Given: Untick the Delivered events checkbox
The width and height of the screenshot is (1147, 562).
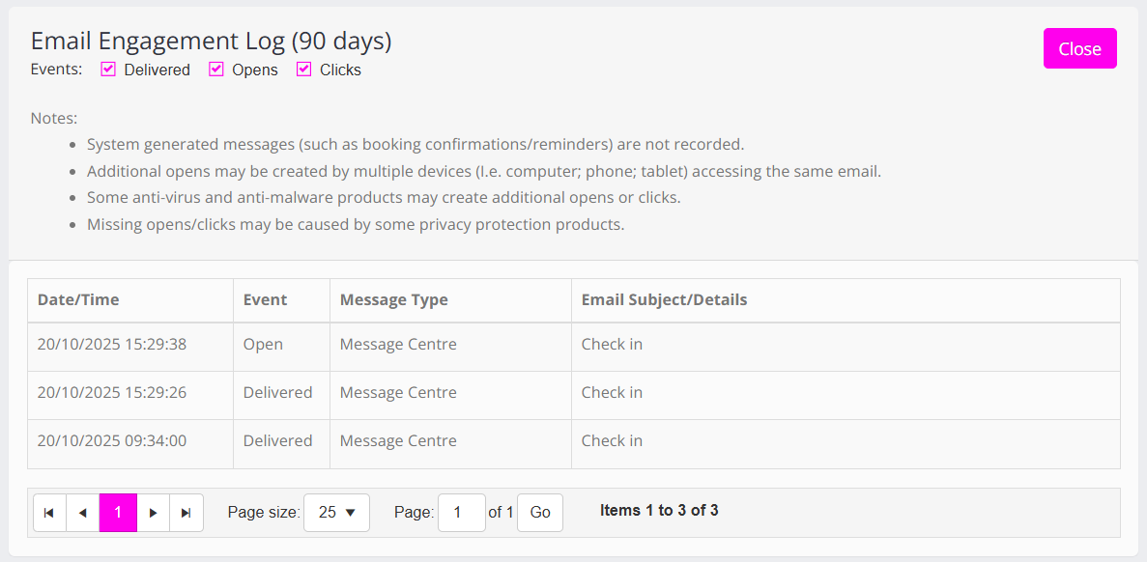Looking at the screenshot, I should 109,70.
